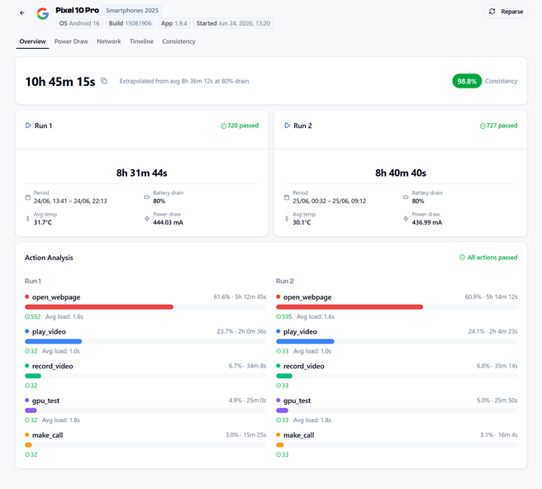Click Run 1 record_video green progress bar
This screenshot has height=489, width=542.
click(33, 376)
